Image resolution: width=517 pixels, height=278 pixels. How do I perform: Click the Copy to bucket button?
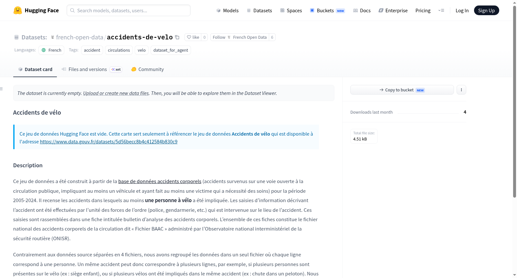(x=402, y=90)
